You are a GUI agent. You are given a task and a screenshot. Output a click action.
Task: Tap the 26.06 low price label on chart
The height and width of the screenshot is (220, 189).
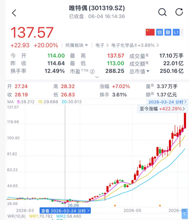(x=73, y=205)
